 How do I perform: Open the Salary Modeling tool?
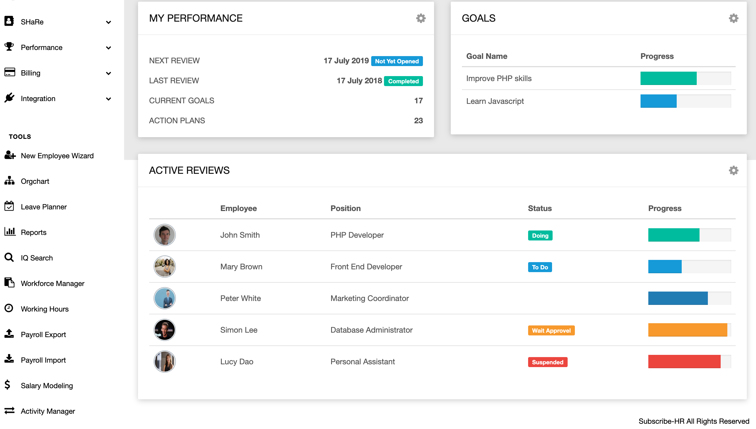47,385
